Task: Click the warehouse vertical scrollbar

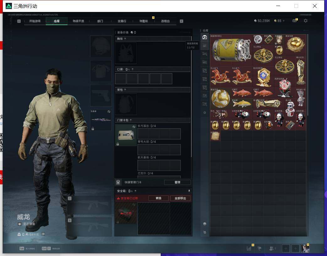Action: (308, 75)
